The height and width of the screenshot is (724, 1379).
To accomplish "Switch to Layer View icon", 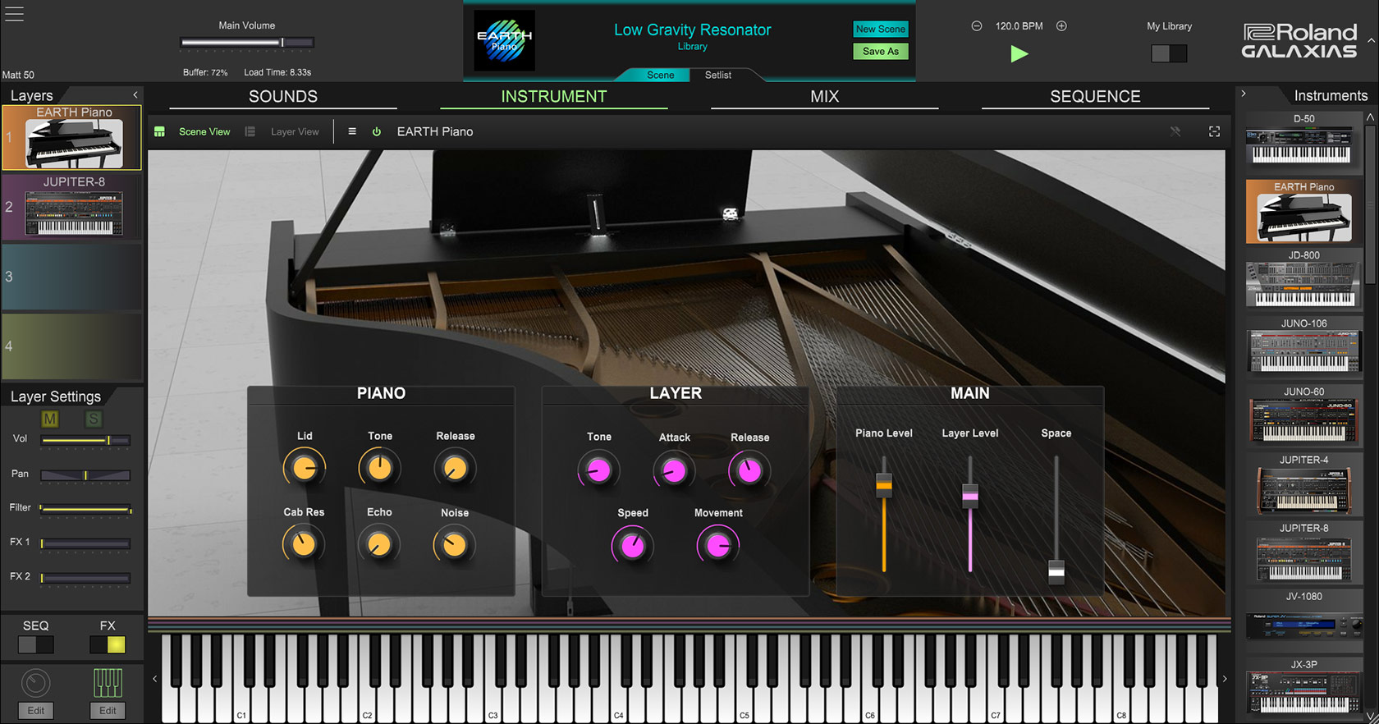I will coord(250,131).
